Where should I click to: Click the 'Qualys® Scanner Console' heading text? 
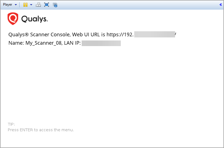point(39,35)
